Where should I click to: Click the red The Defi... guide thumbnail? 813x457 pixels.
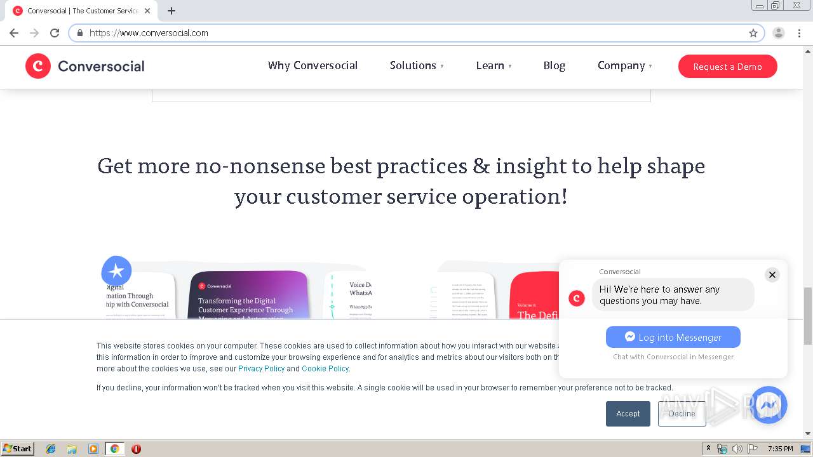coord(534,296)
